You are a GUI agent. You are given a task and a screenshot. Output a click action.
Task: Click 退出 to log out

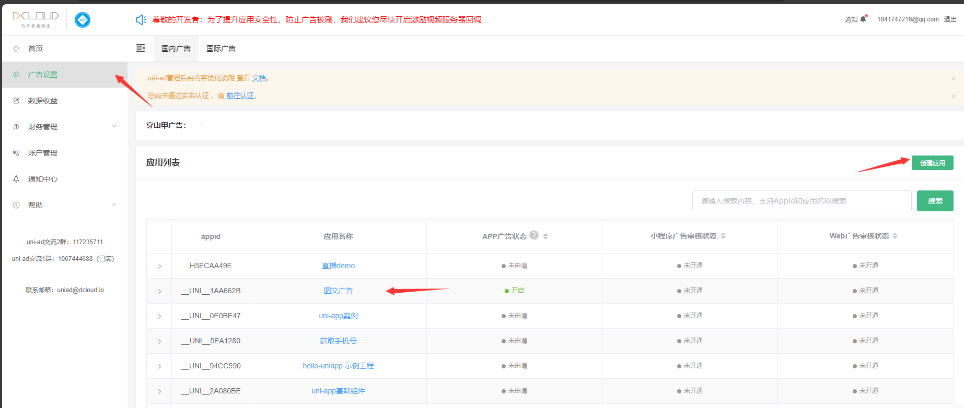[x=950, y=19]
